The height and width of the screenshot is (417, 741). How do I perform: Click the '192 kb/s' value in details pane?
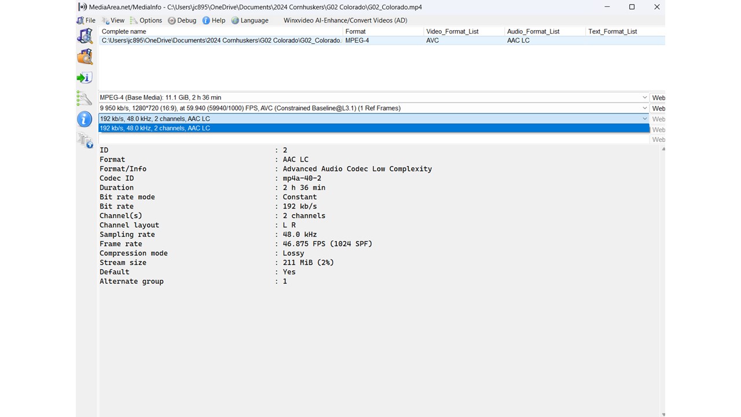click(300, 206)
